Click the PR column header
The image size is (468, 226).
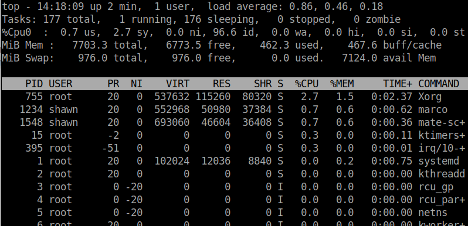click(113, 84)
